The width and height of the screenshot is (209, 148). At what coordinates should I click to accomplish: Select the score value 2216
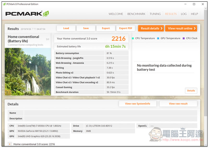(119, 39)
